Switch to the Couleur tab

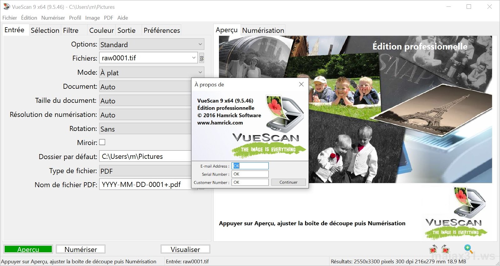(x=102, y=30)
